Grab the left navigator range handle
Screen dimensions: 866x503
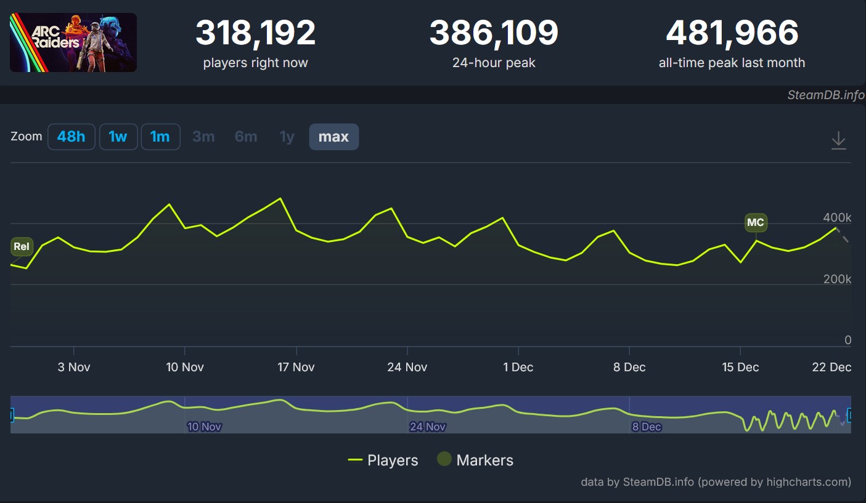tap(11, 416)
